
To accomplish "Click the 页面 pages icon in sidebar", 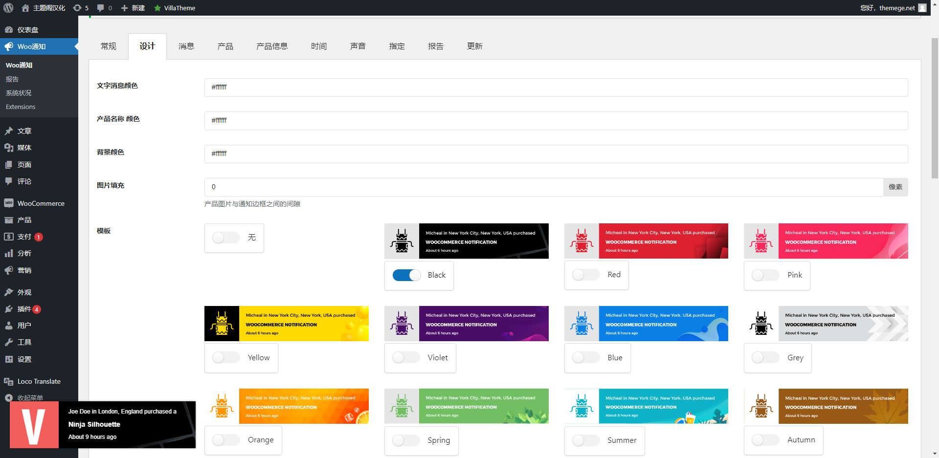I will click(x=9, y=165).
